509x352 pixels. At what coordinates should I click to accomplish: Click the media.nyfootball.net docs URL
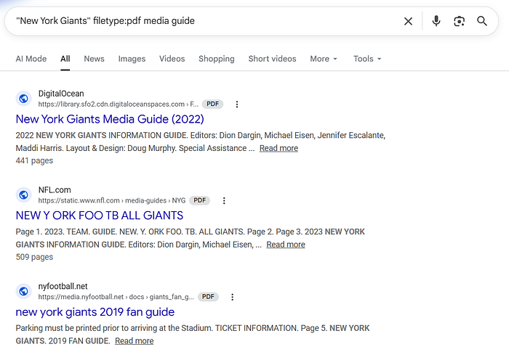pos(116,297)
